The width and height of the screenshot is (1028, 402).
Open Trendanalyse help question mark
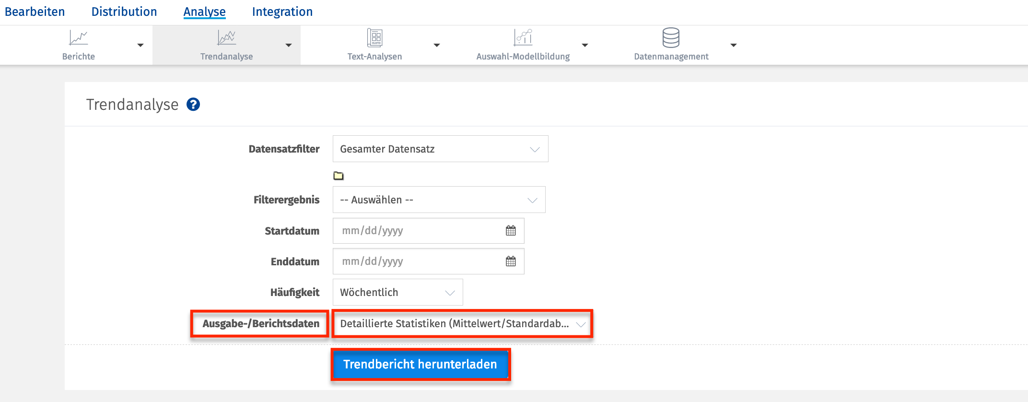click(x=193, y=104)
